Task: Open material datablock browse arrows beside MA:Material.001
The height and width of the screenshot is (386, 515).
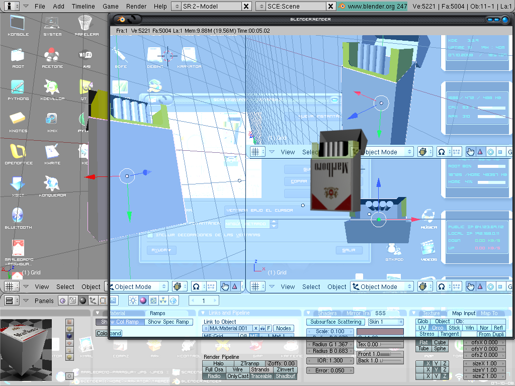Action: pyautogui.click(x=206, y=328)
